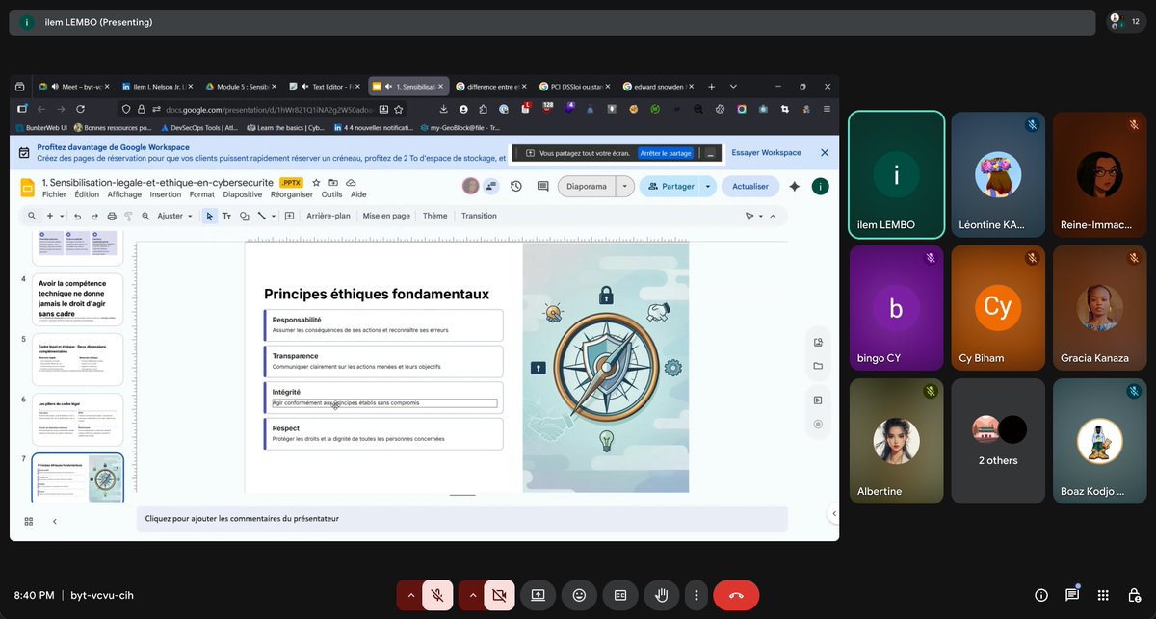1156x619 pixels.
Task: Switch to edward snowden browser tab
Action: 658,86
